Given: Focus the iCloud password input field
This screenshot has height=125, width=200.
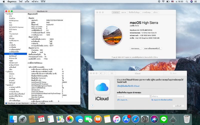Looking at the screenshot, I should [x=168, y=96].
